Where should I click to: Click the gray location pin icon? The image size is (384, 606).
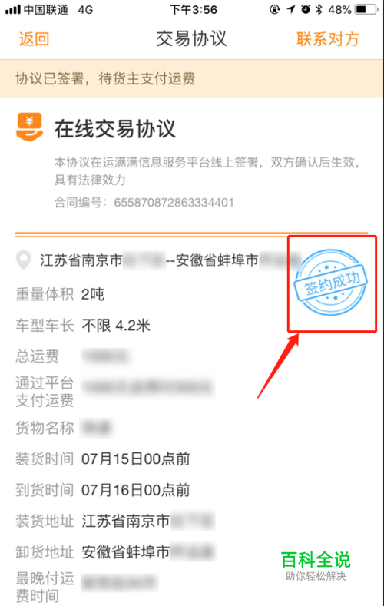click(24, 260)
